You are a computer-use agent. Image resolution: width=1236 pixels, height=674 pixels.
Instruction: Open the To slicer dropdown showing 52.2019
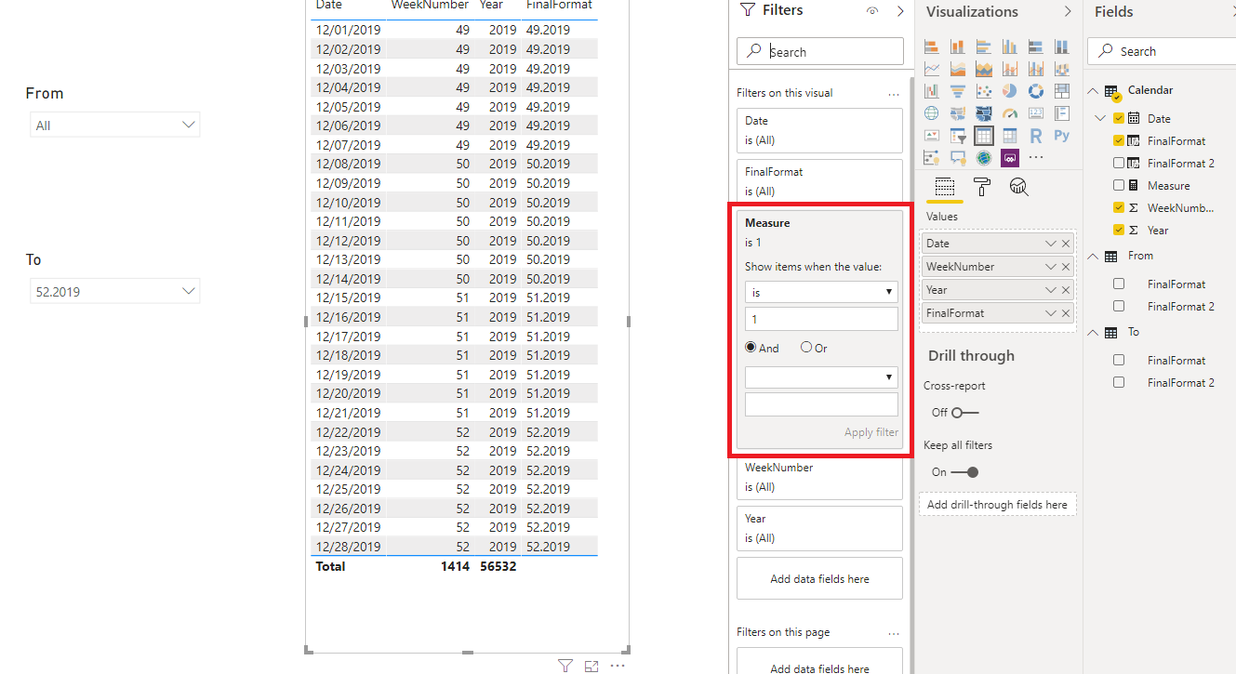(115, 291)
